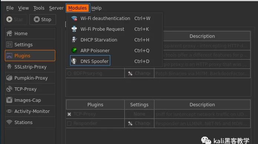258x144 pixels.
Task: Click the Wi-Fi Probe Request icon
Action: pos(74,29)
